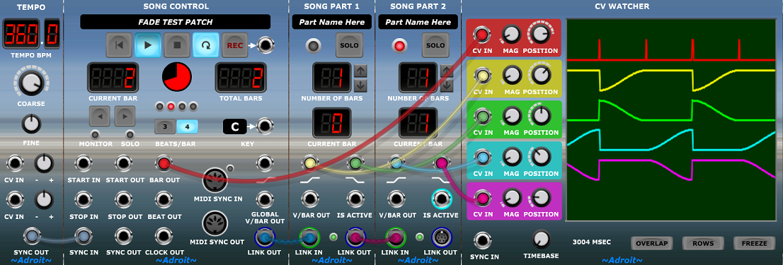
Task: Select 3 beats per bar
Action: 164,127
